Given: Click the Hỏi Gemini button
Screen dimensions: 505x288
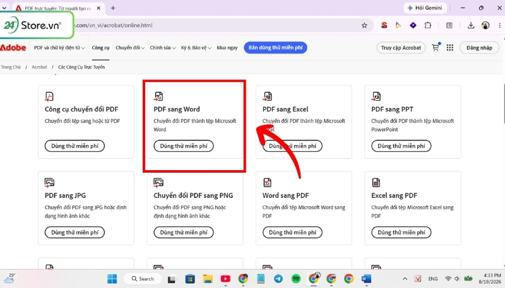Looking at the screenshot, I should click(x=425, y=8).
